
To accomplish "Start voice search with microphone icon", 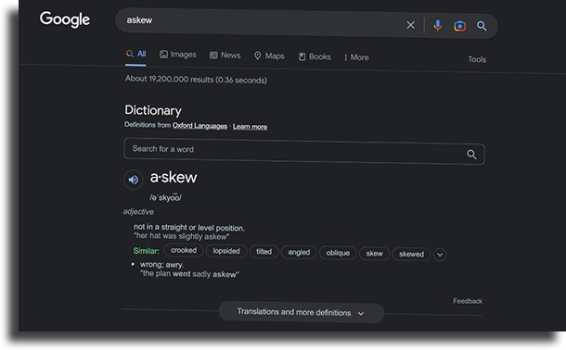I will coord(438,26).
